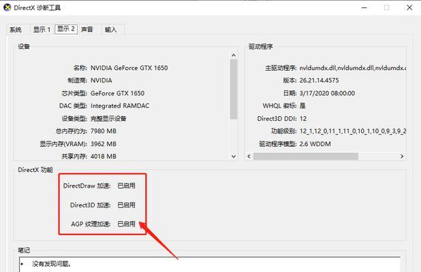The height and width of the screenshot is (272, 421).
Task: Close the DirectX diagnostic tool window
Action: 409,7
